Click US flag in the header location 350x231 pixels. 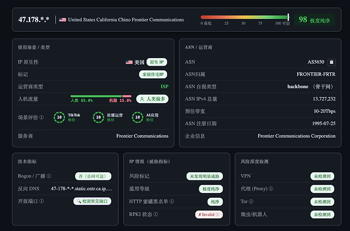tap(62, 20)
